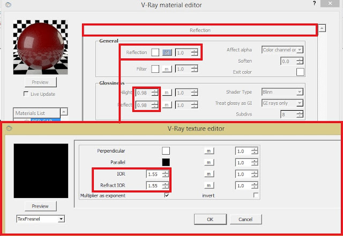Click Preview button in texture editor
Image resolution: width=343 pixels, height=236 pixels.
click(41, 206)
